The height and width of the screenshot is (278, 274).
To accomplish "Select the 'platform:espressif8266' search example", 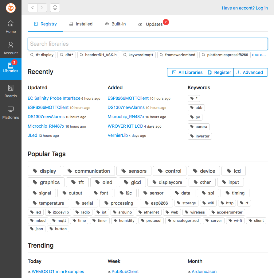I will point(225,55).
